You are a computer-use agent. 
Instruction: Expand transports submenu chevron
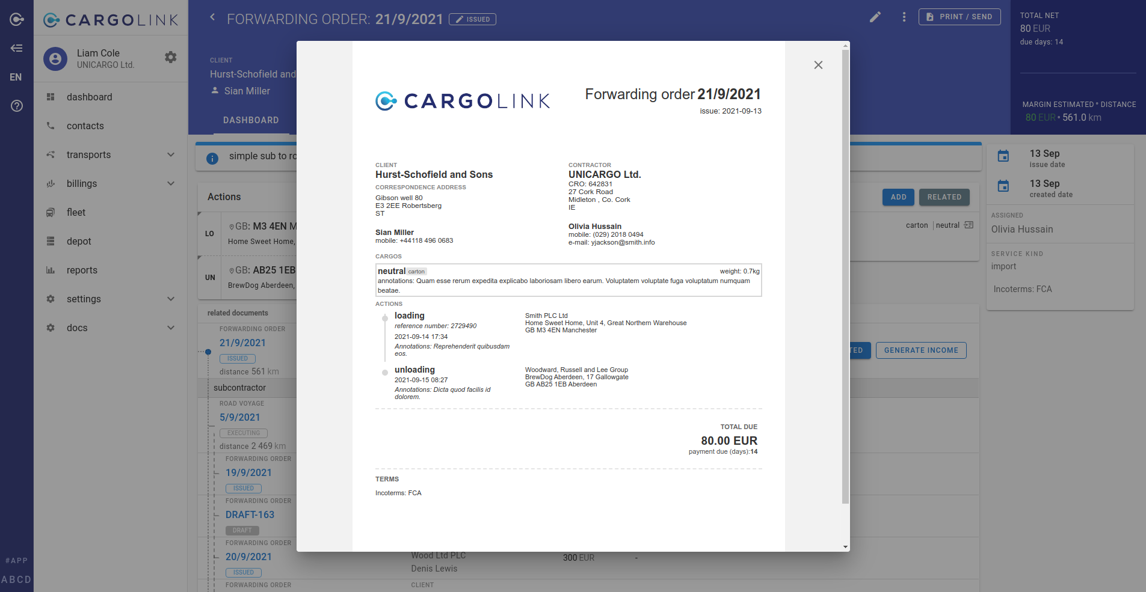click(171, 154)
